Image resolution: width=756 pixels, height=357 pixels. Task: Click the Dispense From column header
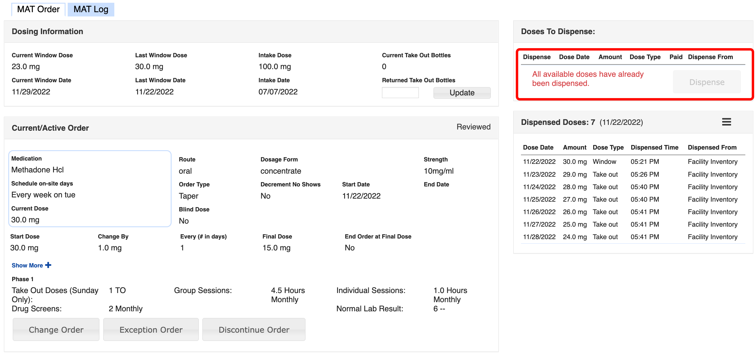[710, 57]
